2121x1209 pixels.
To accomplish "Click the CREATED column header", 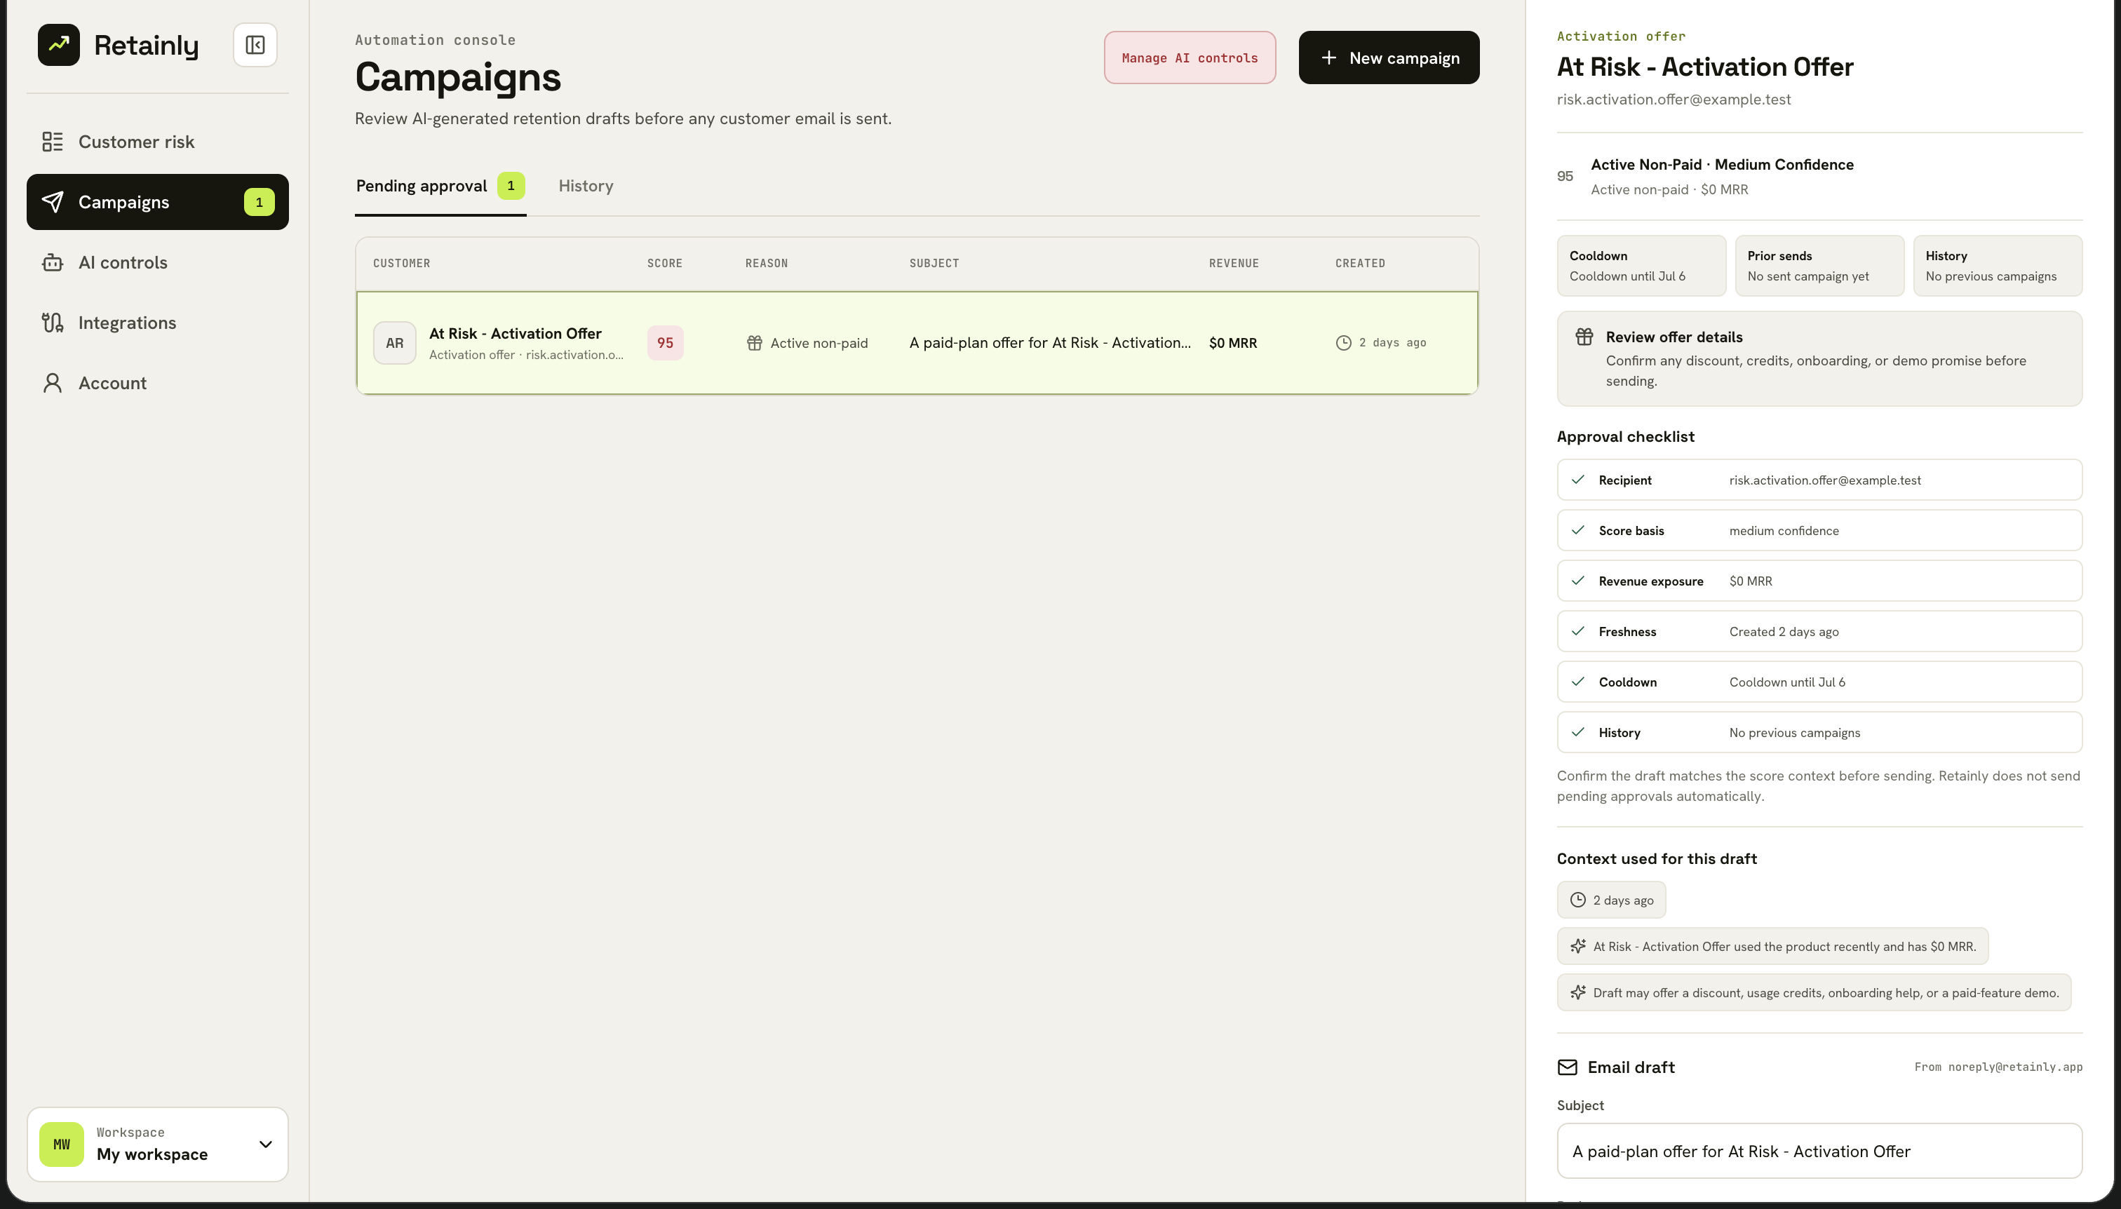I will pos(1359,263).
